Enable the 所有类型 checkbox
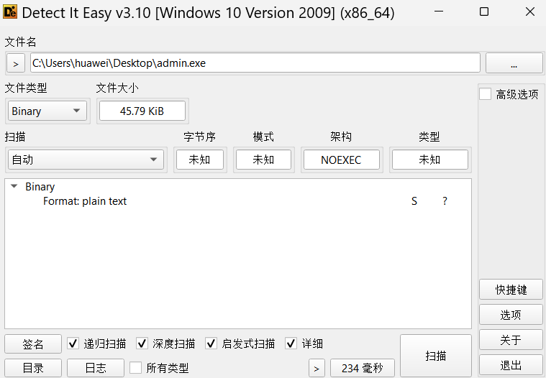The image size is (546, 378). point(135,367)
